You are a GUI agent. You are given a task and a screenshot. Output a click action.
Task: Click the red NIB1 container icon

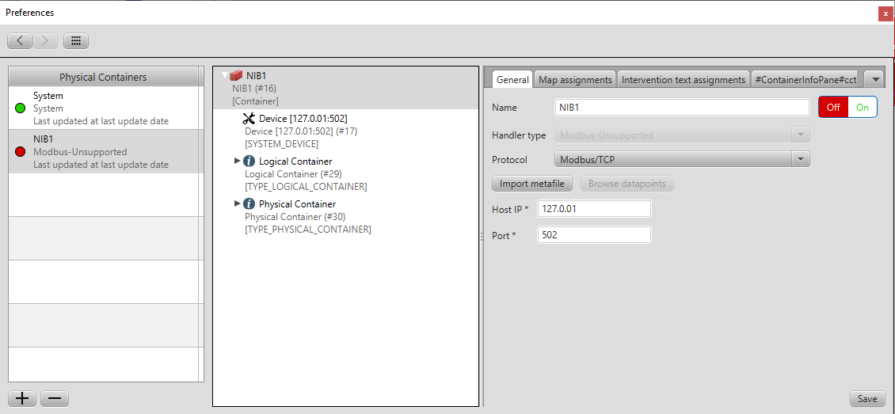(236, 76)
